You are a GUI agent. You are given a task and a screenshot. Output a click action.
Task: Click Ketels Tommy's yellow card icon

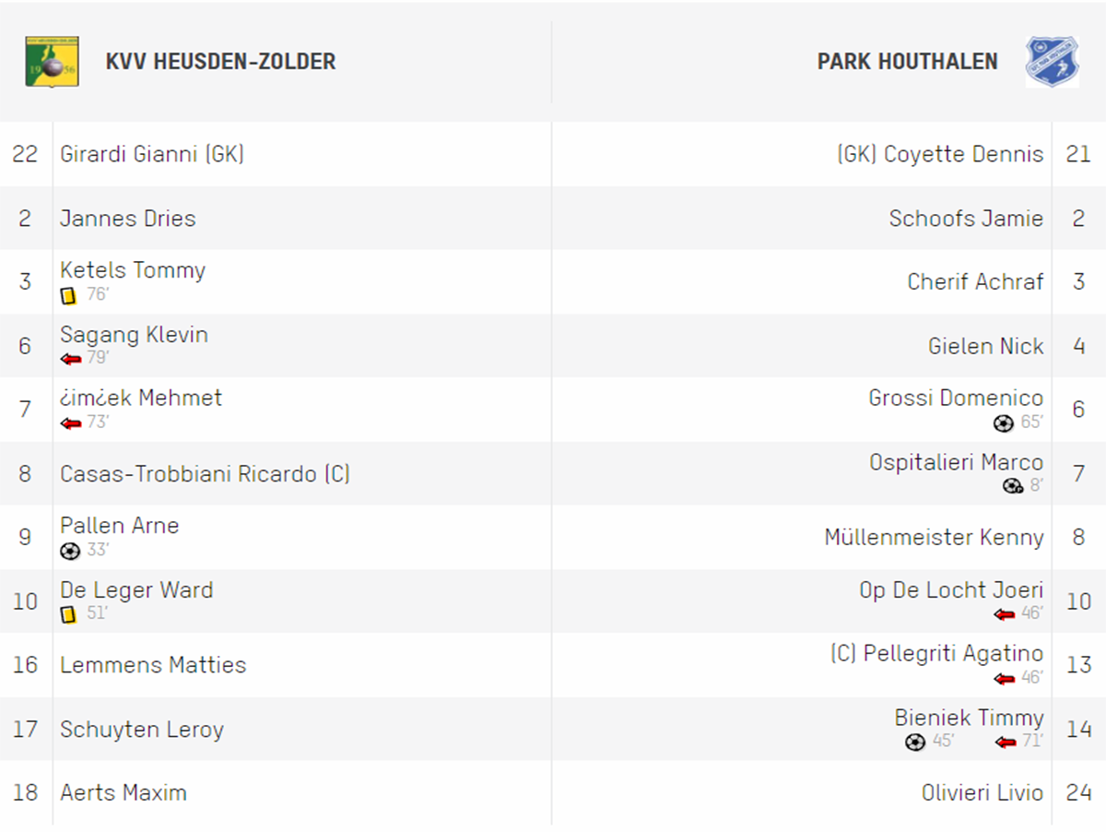point(68,296)
